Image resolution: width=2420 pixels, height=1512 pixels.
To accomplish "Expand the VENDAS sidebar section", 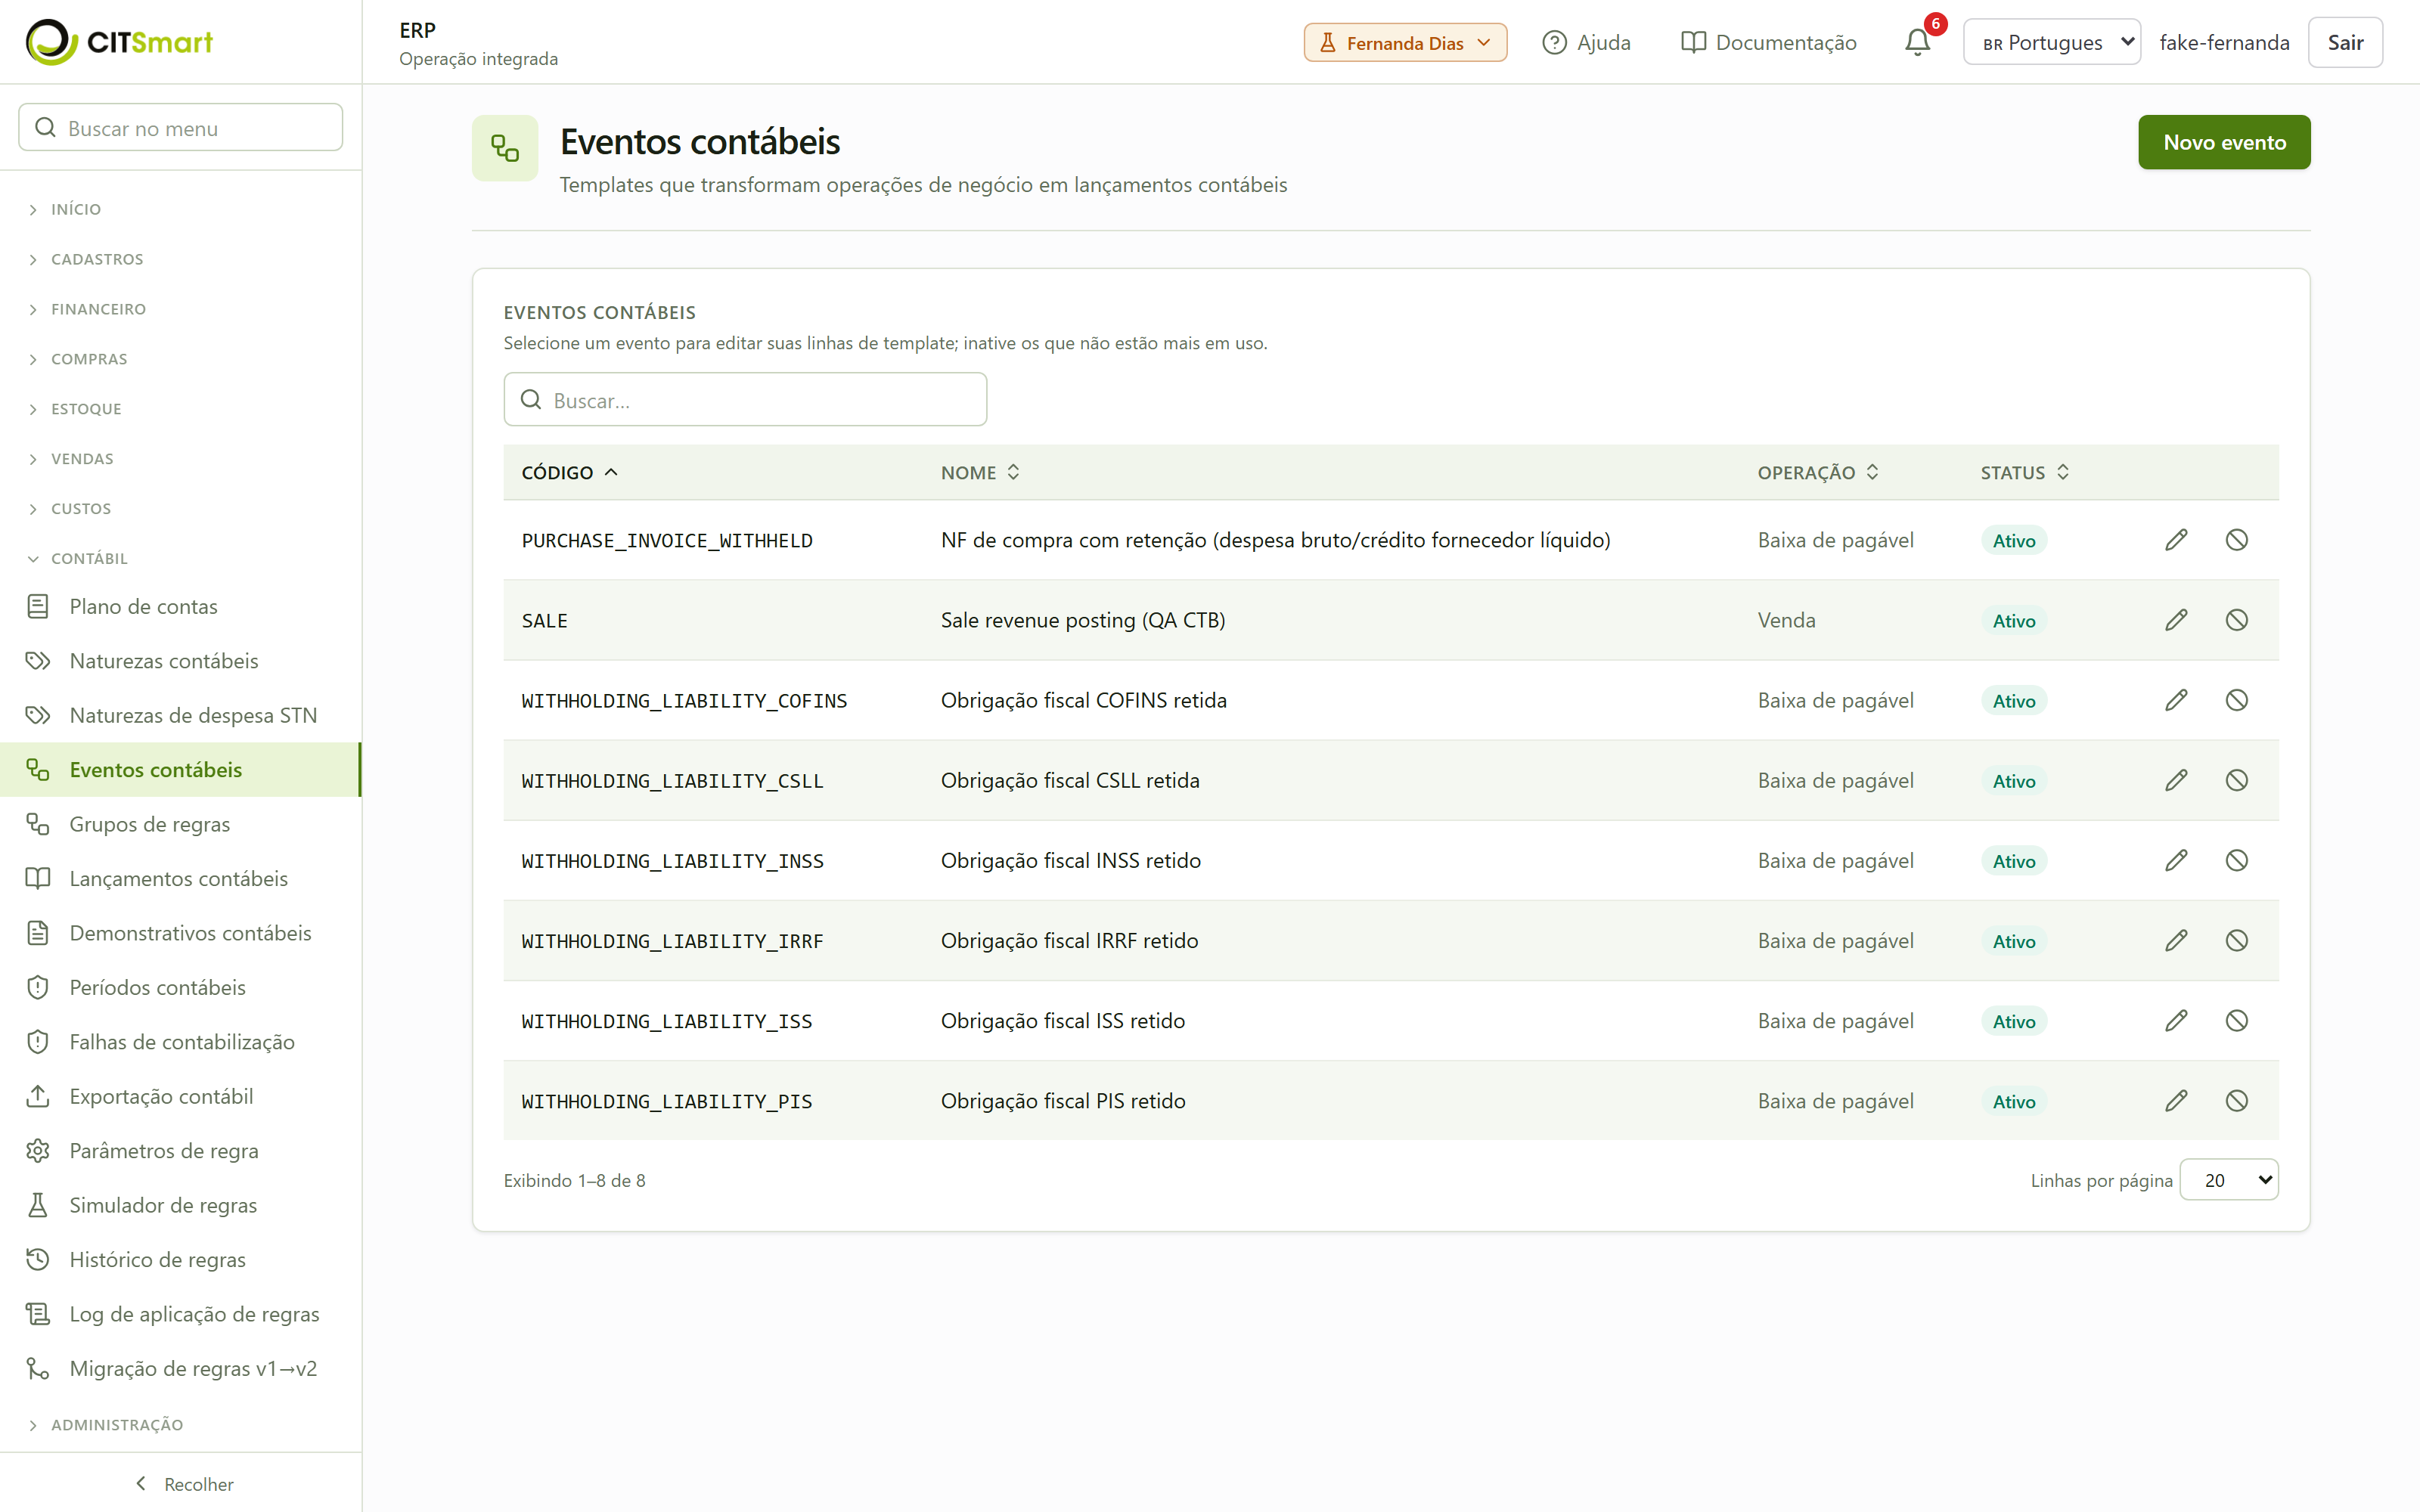I will click(82, 459).
